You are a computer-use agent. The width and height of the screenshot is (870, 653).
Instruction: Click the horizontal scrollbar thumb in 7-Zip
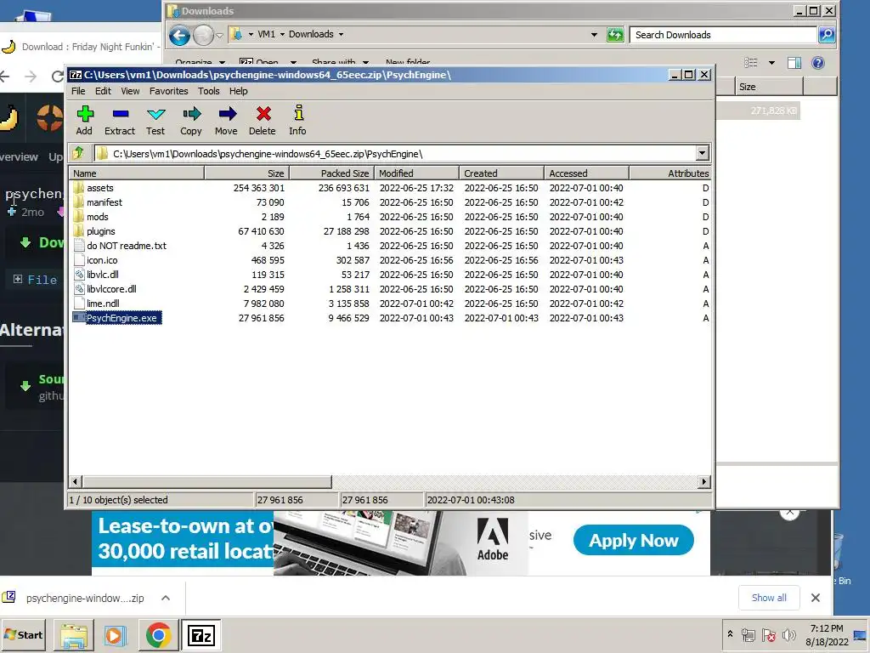click(x=207, y=481)
